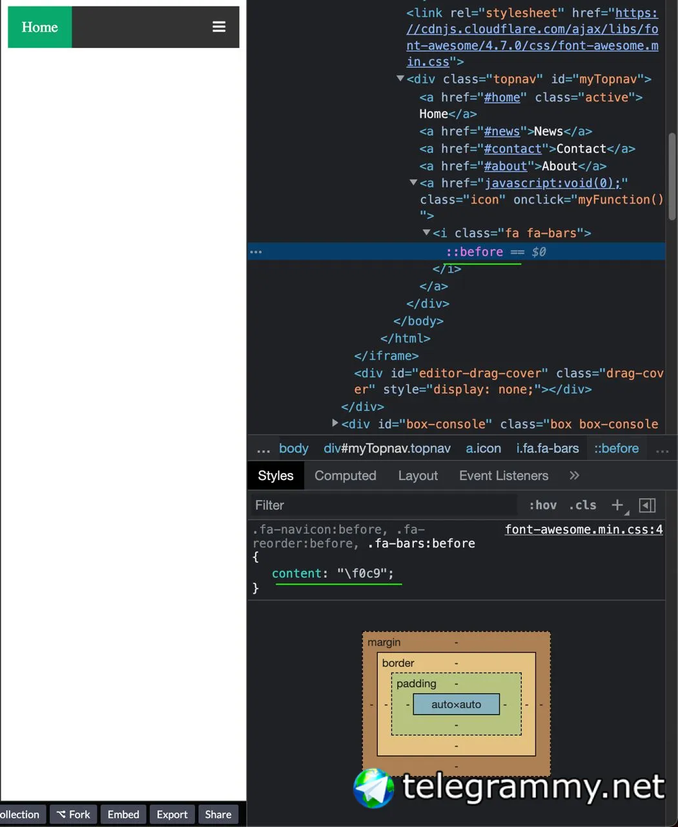Viewport: 678px width, 827px height.
Task: Follow the #contact href link
Action: click(x=513, y=149)
